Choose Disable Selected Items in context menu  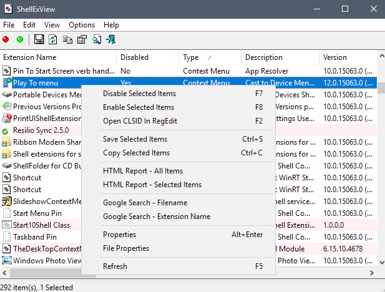(178, 94)
